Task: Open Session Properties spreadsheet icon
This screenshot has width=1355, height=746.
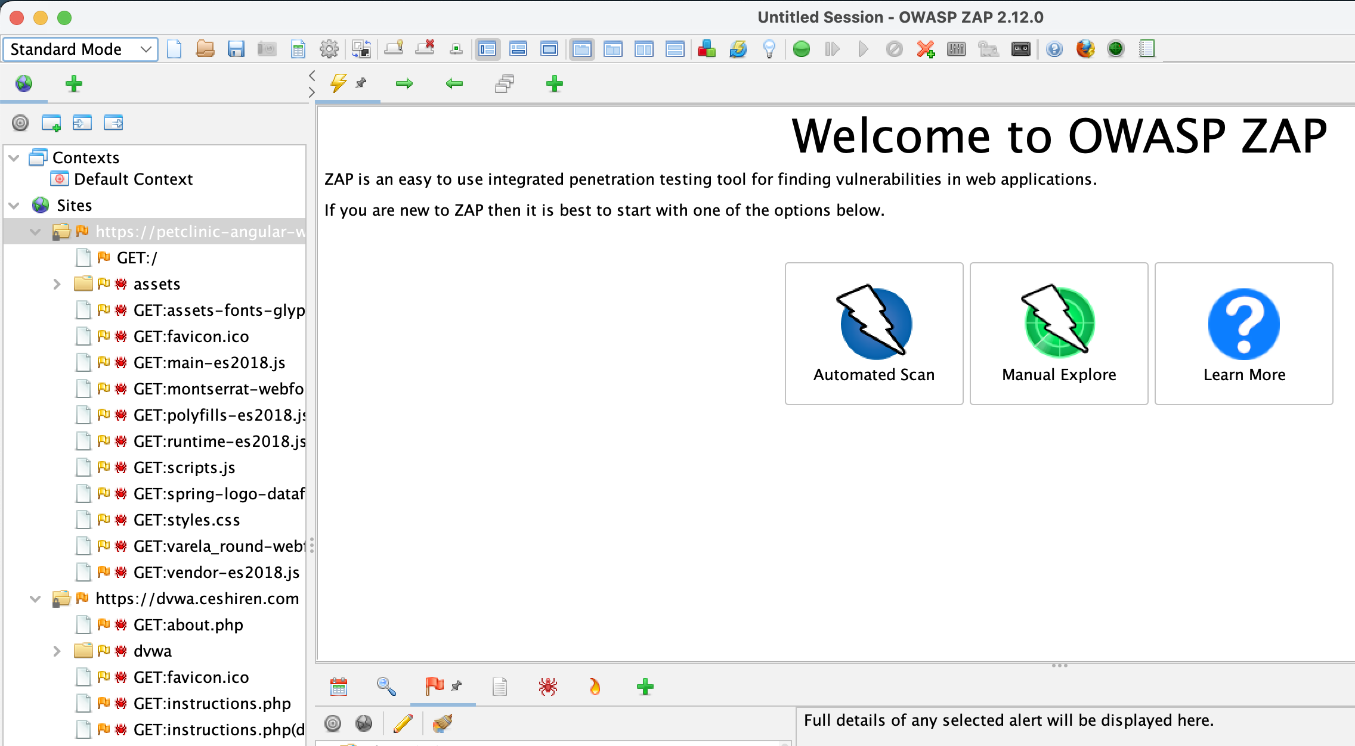Action: (x=298, y=49)
